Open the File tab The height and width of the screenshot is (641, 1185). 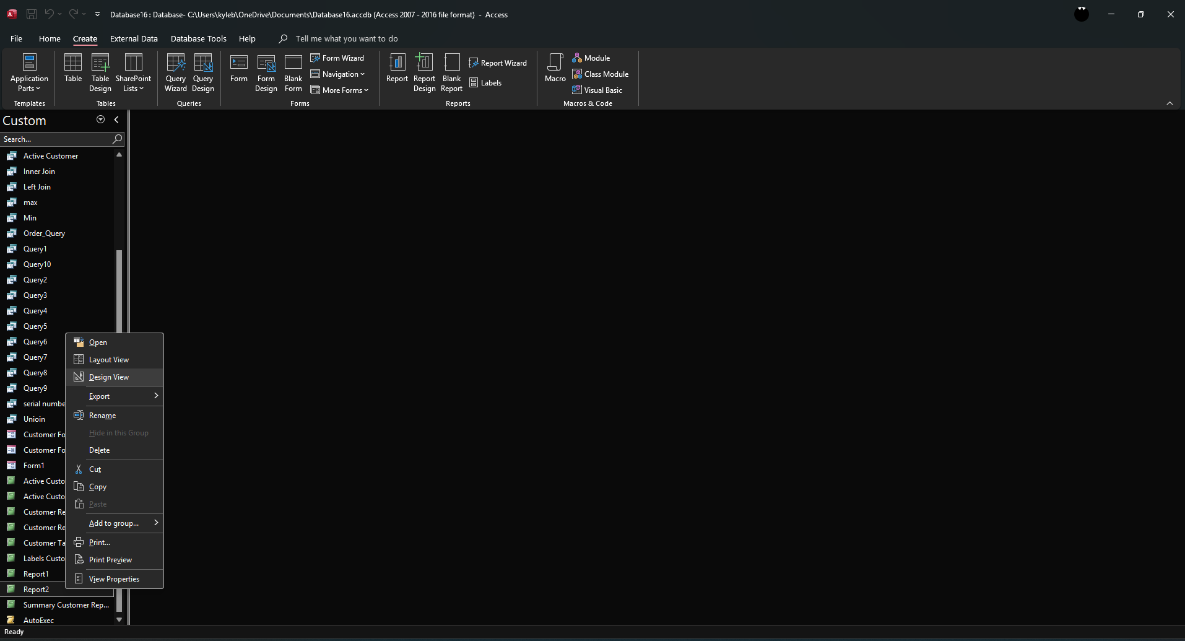tap(16, 38)
